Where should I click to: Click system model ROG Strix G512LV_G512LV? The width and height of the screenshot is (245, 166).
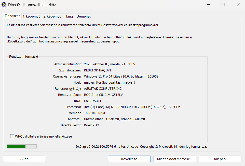click(103, 95)
